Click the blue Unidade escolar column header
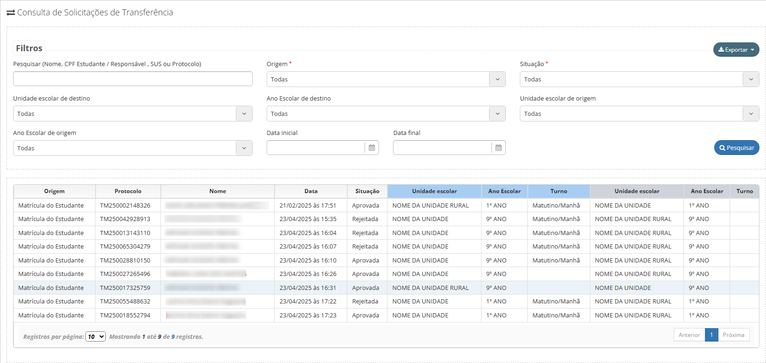The height and width of the screenshot is (363, 766). click(435, 191)
